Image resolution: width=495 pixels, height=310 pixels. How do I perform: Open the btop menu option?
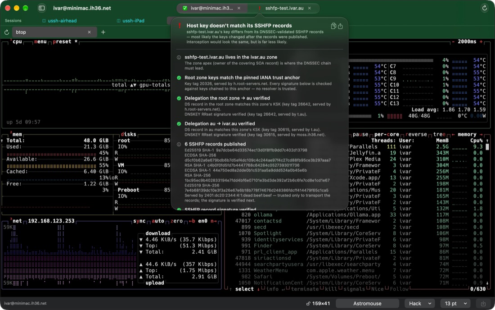pos(40,42)
